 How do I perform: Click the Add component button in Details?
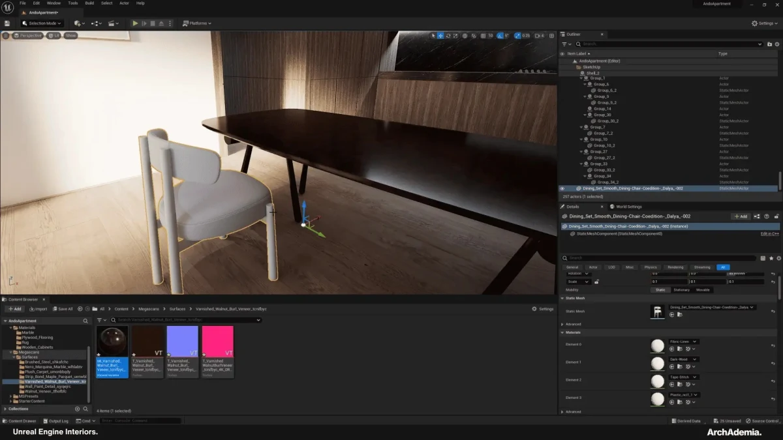[740, 216]
